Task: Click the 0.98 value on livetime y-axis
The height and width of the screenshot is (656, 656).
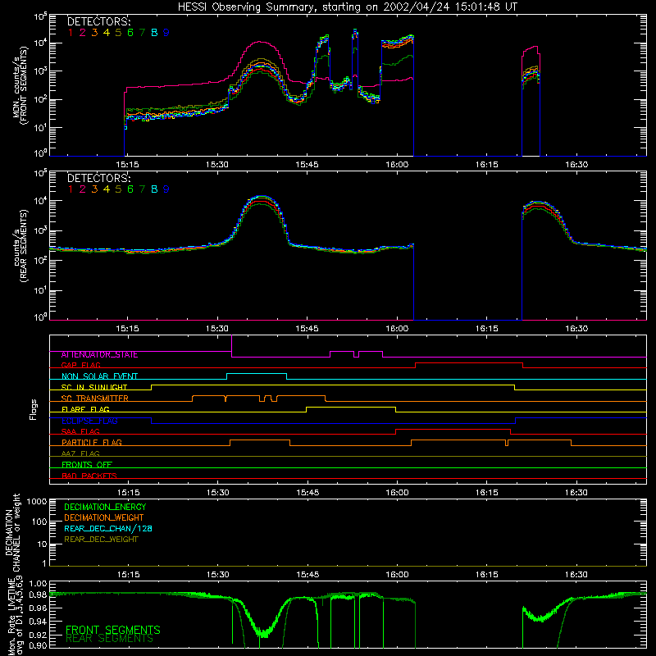Action: [x=38, y=594]
